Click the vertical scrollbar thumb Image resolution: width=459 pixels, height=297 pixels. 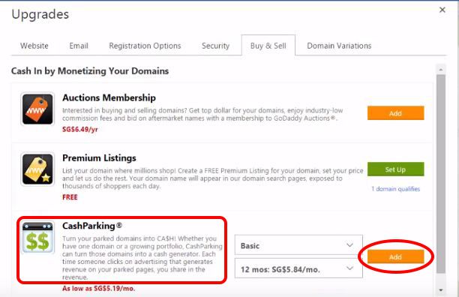tap(441, 174)
